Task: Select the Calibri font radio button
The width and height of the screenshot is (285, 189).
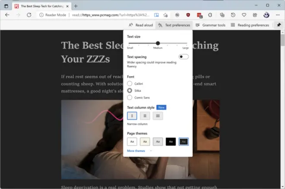Action: click(x=130, y=83)
